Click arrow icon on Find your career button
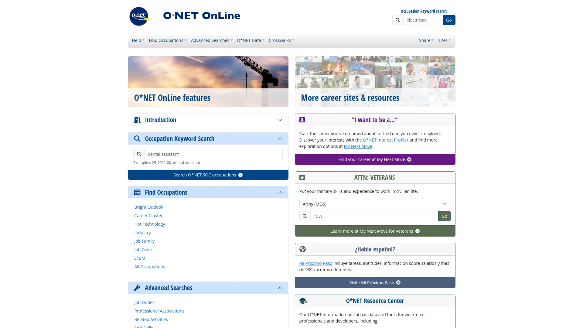 [409, 159]
